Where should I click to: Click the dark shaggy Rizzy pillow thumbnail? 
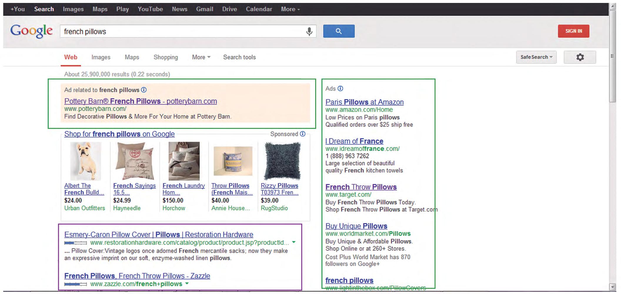tap(283, 161)
